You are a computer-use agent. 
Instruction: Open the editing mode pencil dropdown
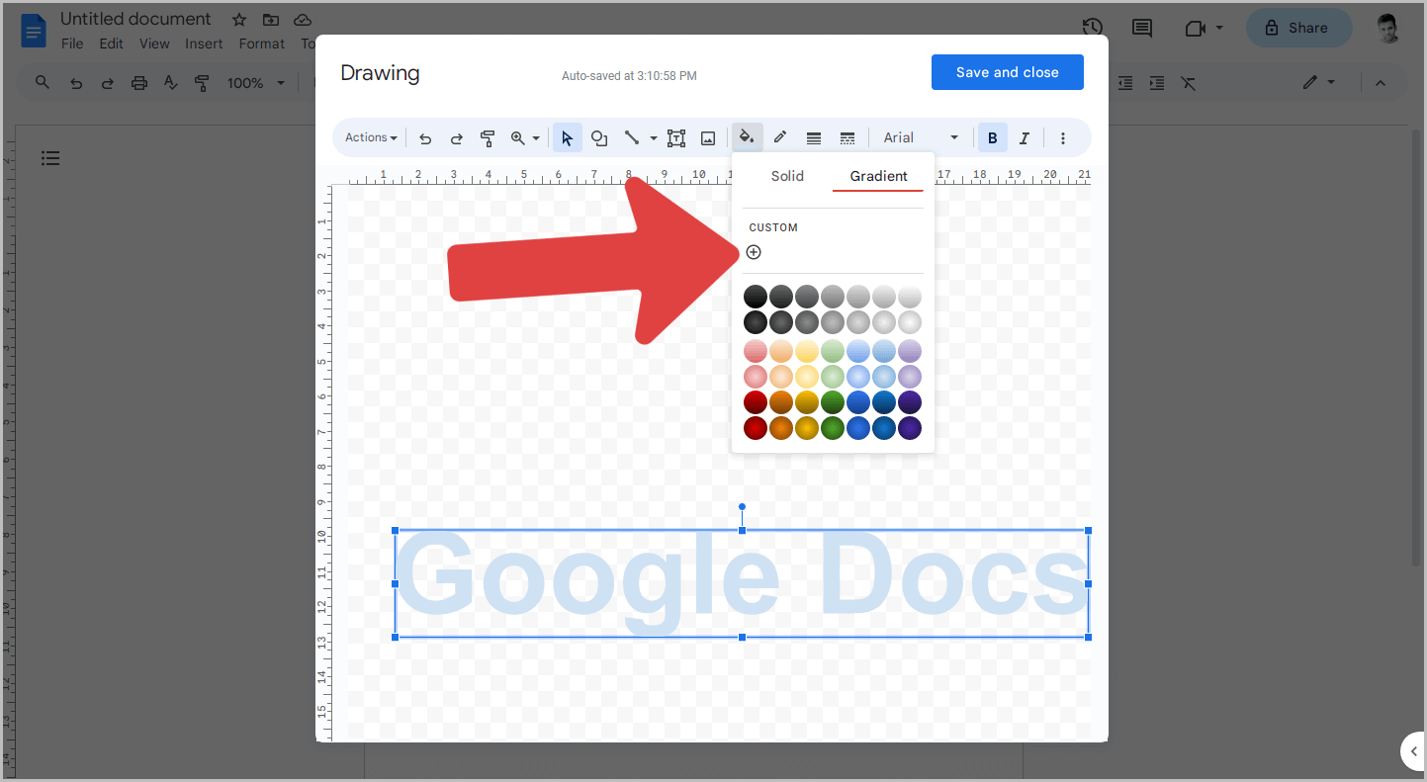[1319, 83]
